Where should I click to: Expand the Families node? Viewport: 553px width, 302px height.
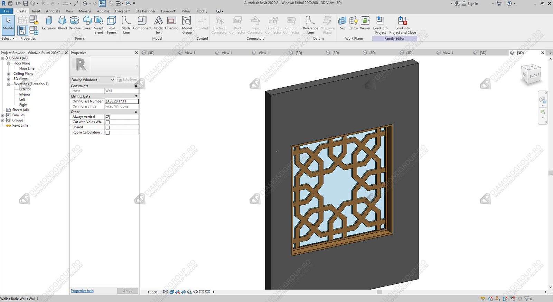point(3,115)
